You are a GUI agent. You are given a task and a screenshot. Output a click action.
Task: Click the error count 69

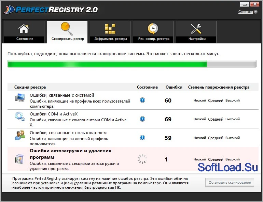point(168,119)
